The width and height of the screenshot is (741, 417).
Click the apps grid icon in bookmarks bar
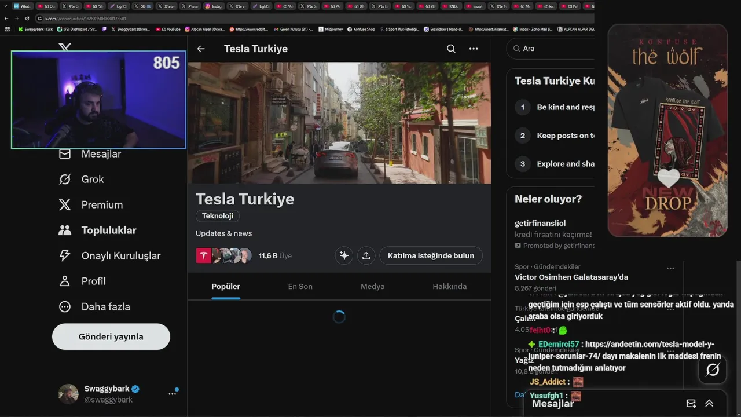[8, 29]
